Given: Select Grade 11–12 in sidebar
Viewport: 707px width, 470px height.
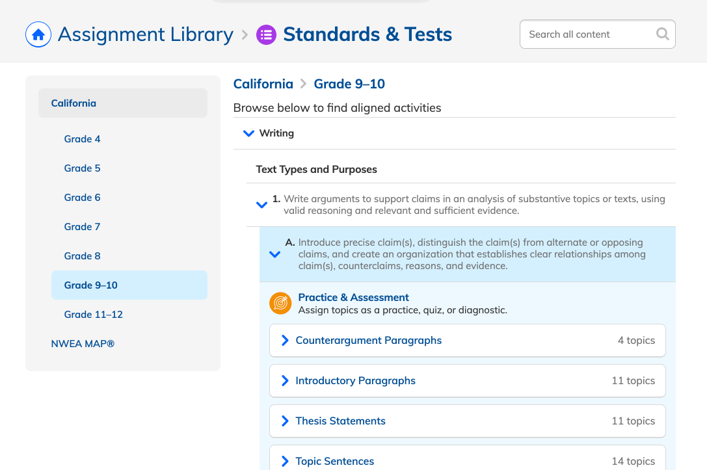Looking at the screenshot, I should pos(94,315).
